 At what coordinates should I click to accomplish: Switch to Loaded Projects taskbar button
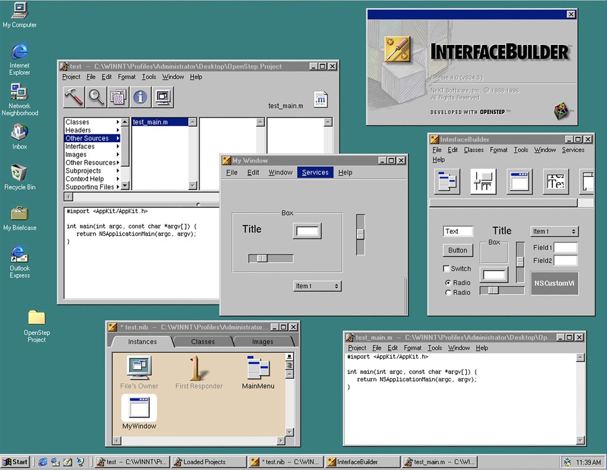[x=209, y=462]
